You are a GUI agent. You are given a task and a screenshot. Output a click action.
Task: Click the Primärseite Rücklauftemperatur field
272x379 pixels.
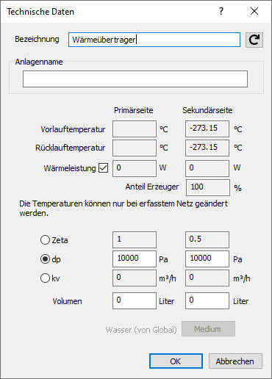pos(135,148)
